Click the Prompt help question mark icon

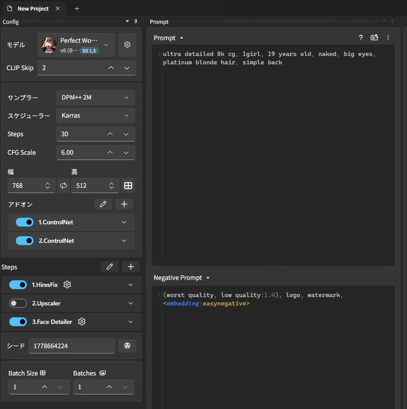tap(361, 38)
